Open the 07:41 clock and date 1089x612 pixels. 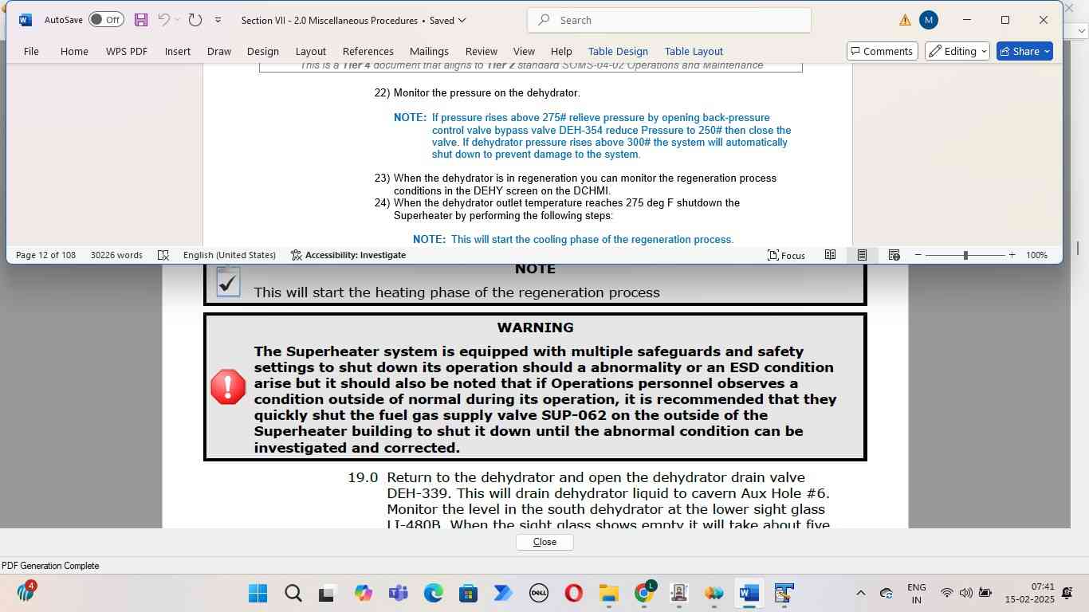(1030, 593)
